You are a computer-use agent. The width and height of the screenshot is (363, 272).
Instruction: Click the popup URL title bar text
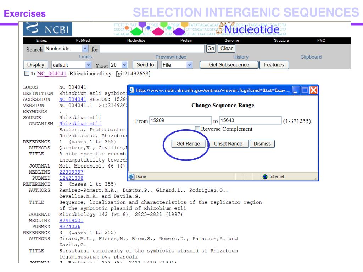click(213, 90)
